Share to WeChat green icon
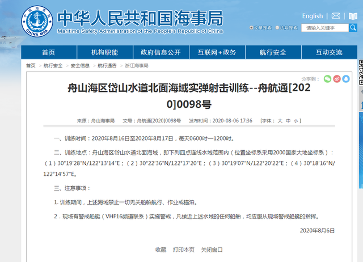The height and width of the screenshot is (262, 363). 327,79
